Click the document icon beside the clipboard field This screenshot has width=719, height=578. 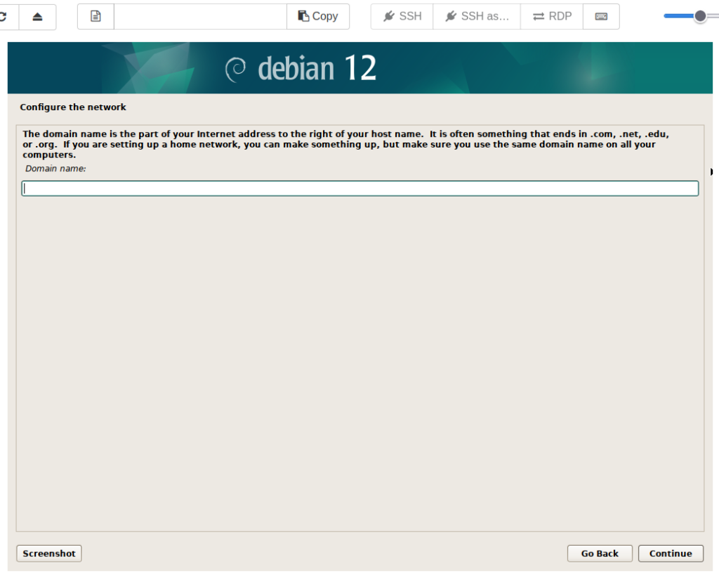(x=95, y=16)
